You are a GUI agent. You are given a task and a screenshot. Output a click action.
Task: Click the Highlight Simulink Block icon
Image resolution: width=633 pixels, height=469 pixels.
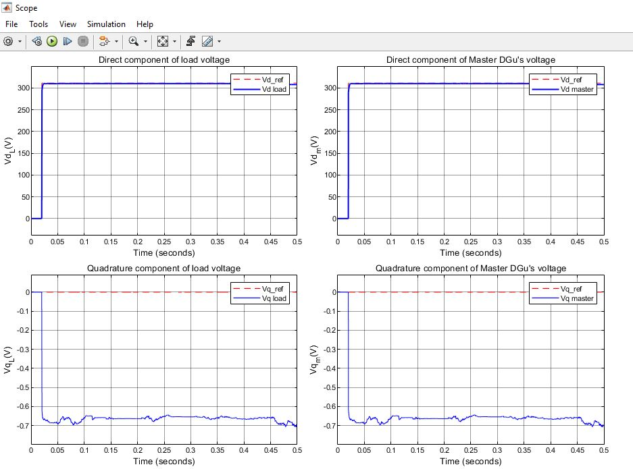104,41
